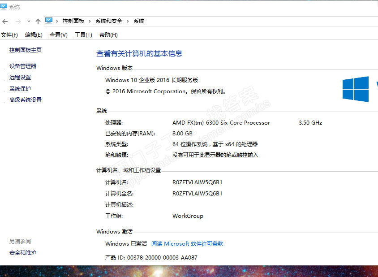Select the 产品 ID 00378-20000-00003-AA087 text
The image size is (378, 277).
151,258
